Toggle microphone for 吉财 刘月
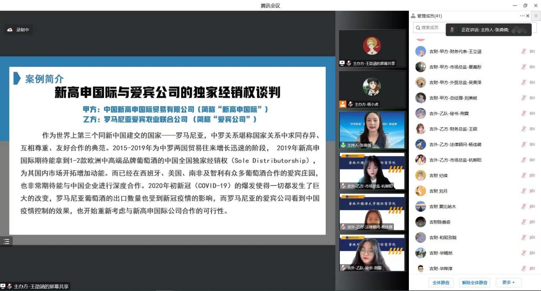 pos(524,191)
